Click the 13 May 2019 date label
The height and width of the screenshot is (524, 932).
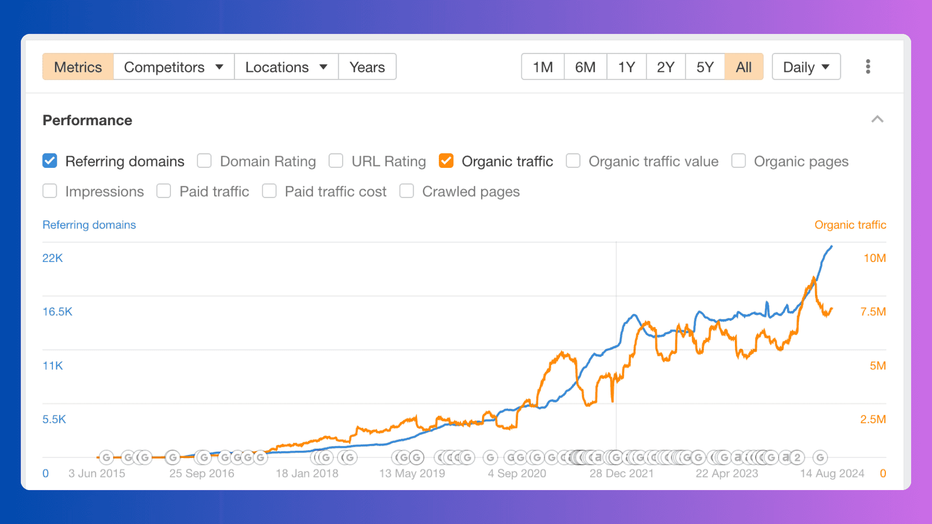[412, 474]
